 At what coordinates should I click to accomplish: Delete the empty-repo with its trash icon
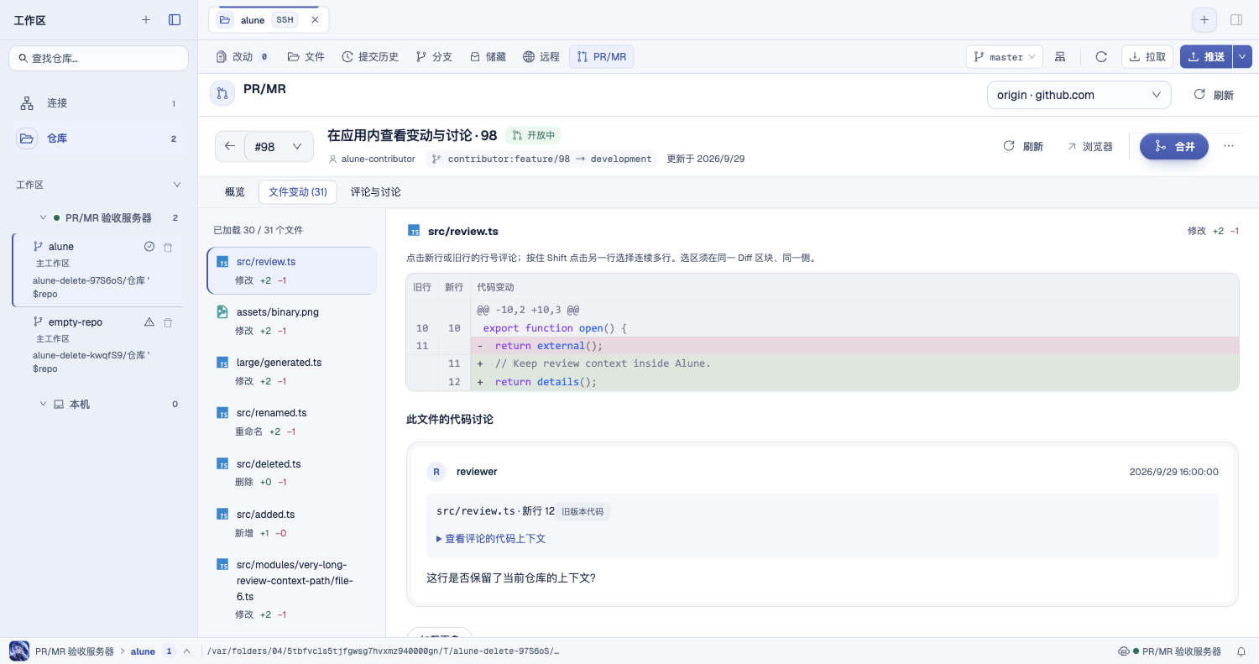point(168,322)
